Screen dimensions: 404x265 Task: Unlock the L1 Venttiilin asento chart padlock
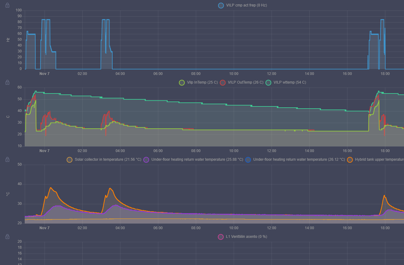pyautogui.click(x=7, y=237)
